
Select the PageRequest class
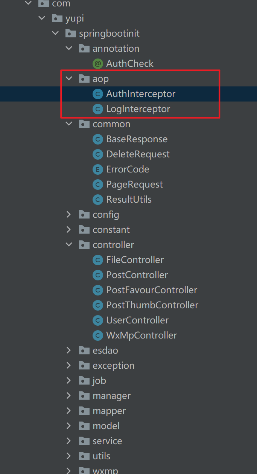coord(134,185)
